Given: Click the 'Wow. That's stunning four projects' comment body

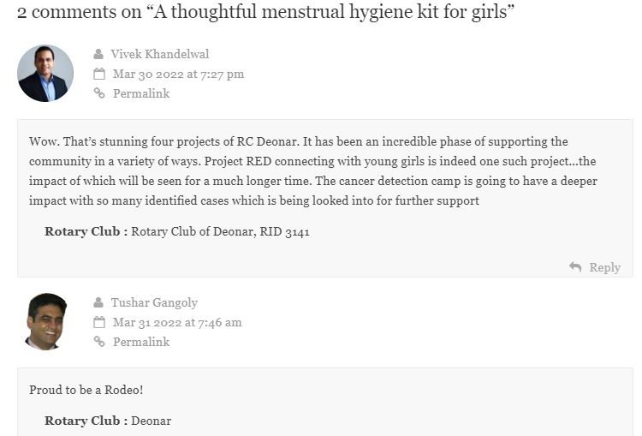Looking at the screenshot, I should click(313, 170).
